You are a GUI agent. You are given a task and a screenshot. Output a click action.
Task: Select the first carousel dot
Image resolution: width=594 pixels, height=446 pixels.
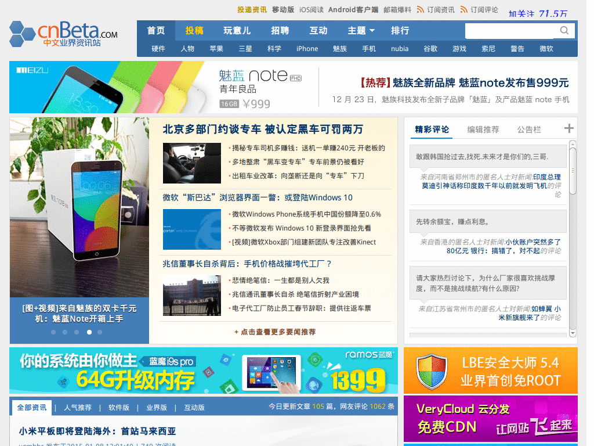pos(53,332)
